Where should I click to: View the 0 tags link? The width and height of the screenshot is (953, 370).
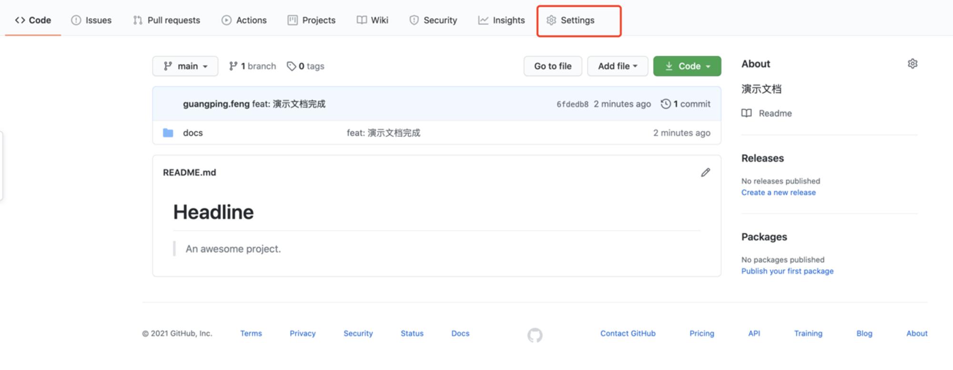click(x=305, y=66)
